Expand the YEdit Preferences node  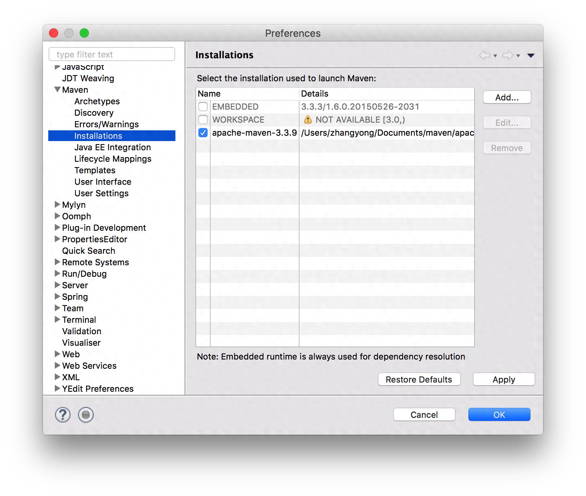click(57, 388)
